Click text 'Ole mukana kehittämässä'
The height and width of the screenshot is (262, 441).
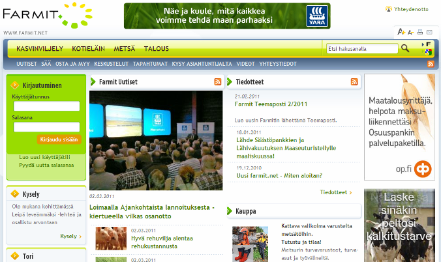42,207
